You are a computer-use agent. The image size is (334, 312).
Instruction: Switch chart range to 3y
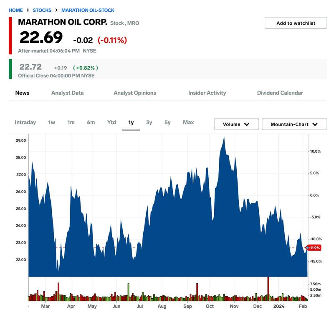pos(149,122)
